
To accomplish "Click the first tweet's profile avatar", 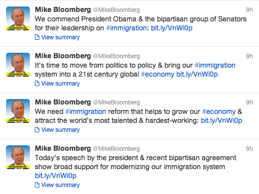I will 18,18.
